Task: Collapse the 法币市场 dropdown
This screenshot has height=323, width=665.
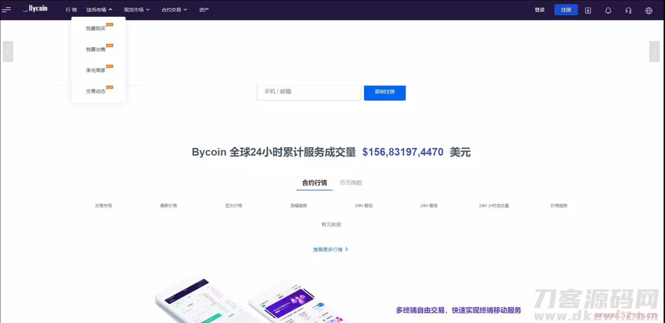Action: [99, 10]
